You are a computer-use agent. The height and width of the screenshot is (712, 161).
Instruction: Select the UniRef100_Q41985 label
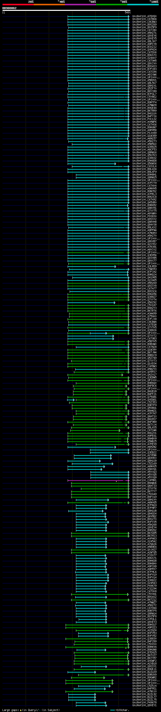pos(144,278)
